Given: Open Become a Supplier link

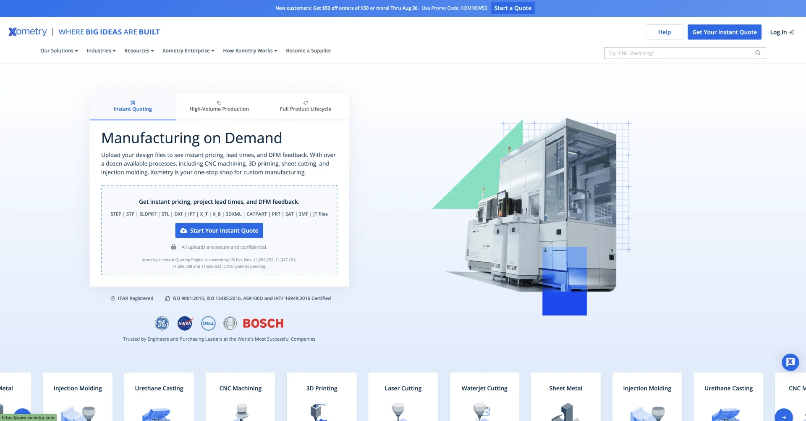Looking at the screenshot, I should [x=309, y=50].
